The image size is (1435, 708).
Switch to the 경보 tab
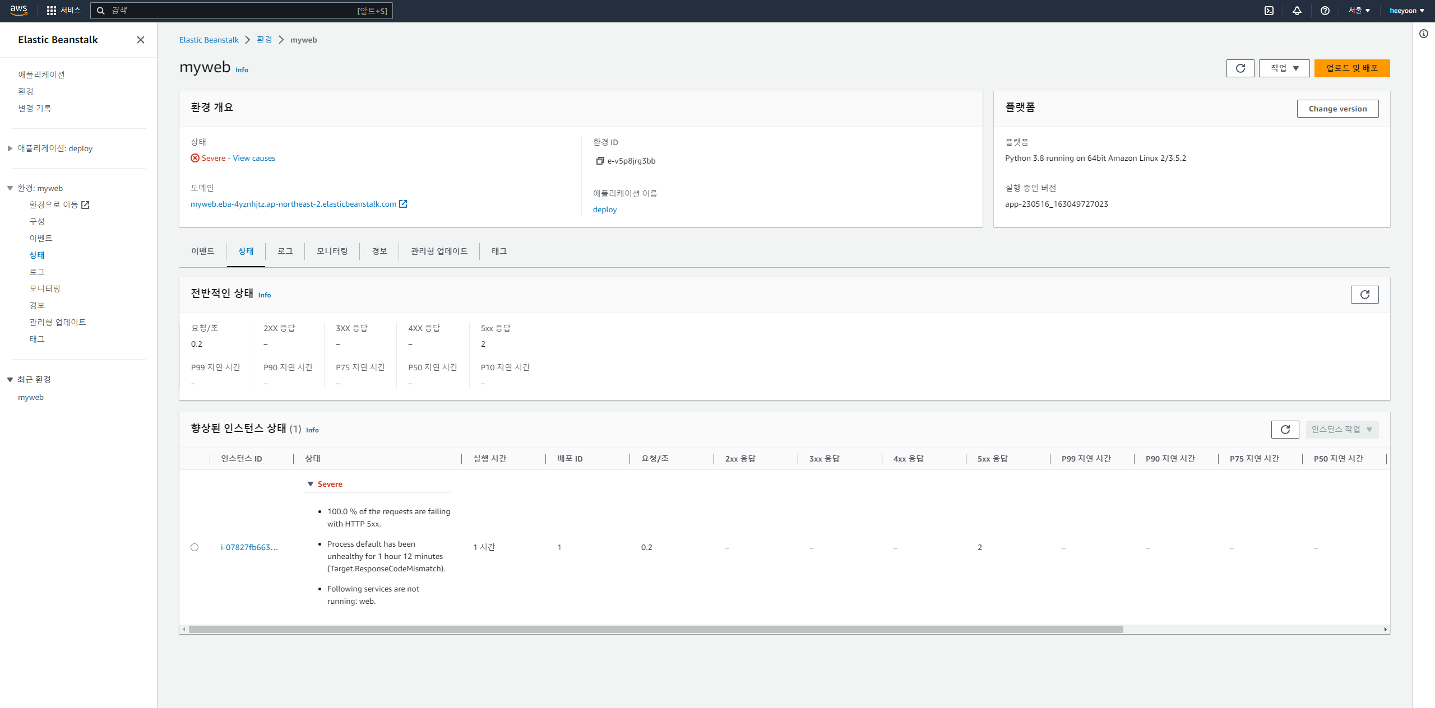click(379, 251)
